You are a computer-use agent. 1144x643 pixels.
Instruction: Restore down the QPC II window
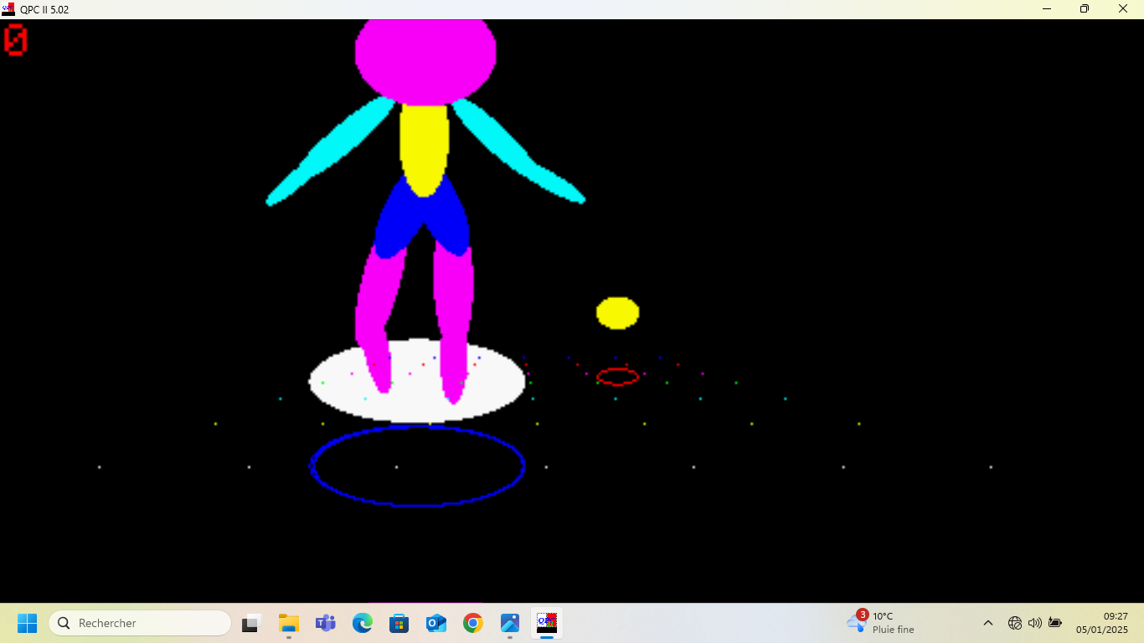1085,9
